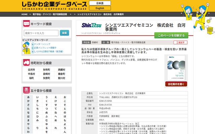Select kana お in the syllabary index

[65, 97]
